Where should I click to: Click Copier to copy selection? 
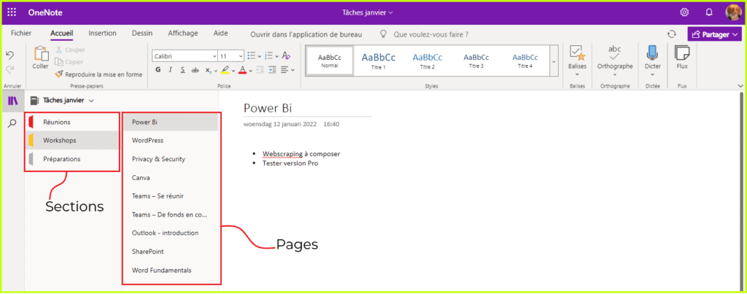[69, 62]
